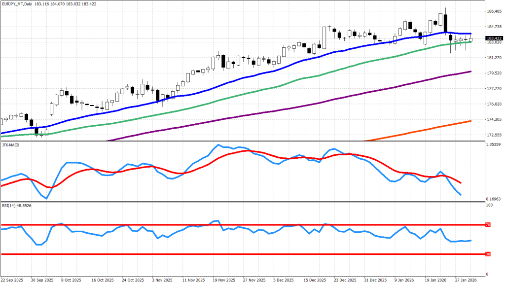Click the red signal line in MACD panel
Screen dimensions: 505x284
tap(247, 151)
